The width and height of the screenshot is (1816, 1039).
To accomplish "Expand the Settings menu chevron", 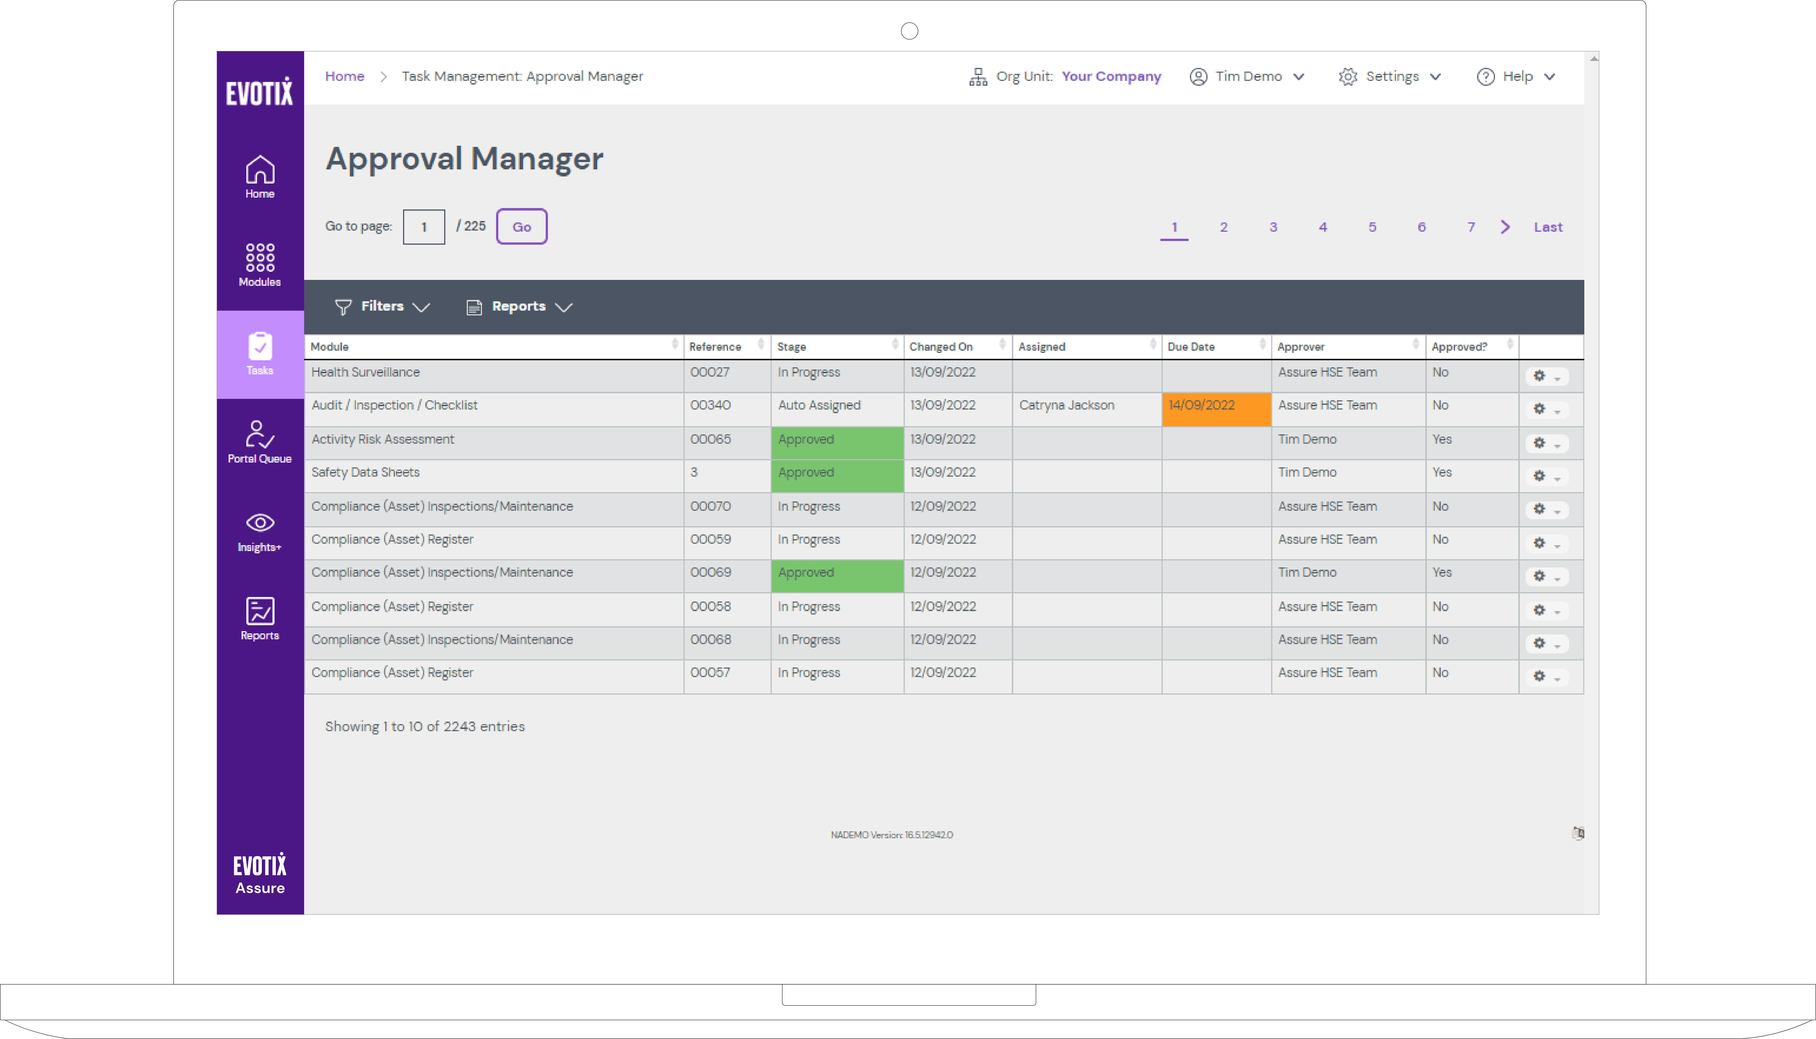I will pos(1436,76).
